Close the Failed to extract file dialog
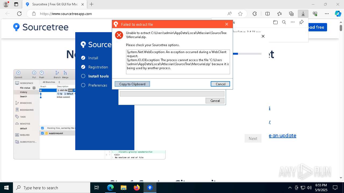The width and height of the screenshot is (344, 193). [x=227, y=24]
